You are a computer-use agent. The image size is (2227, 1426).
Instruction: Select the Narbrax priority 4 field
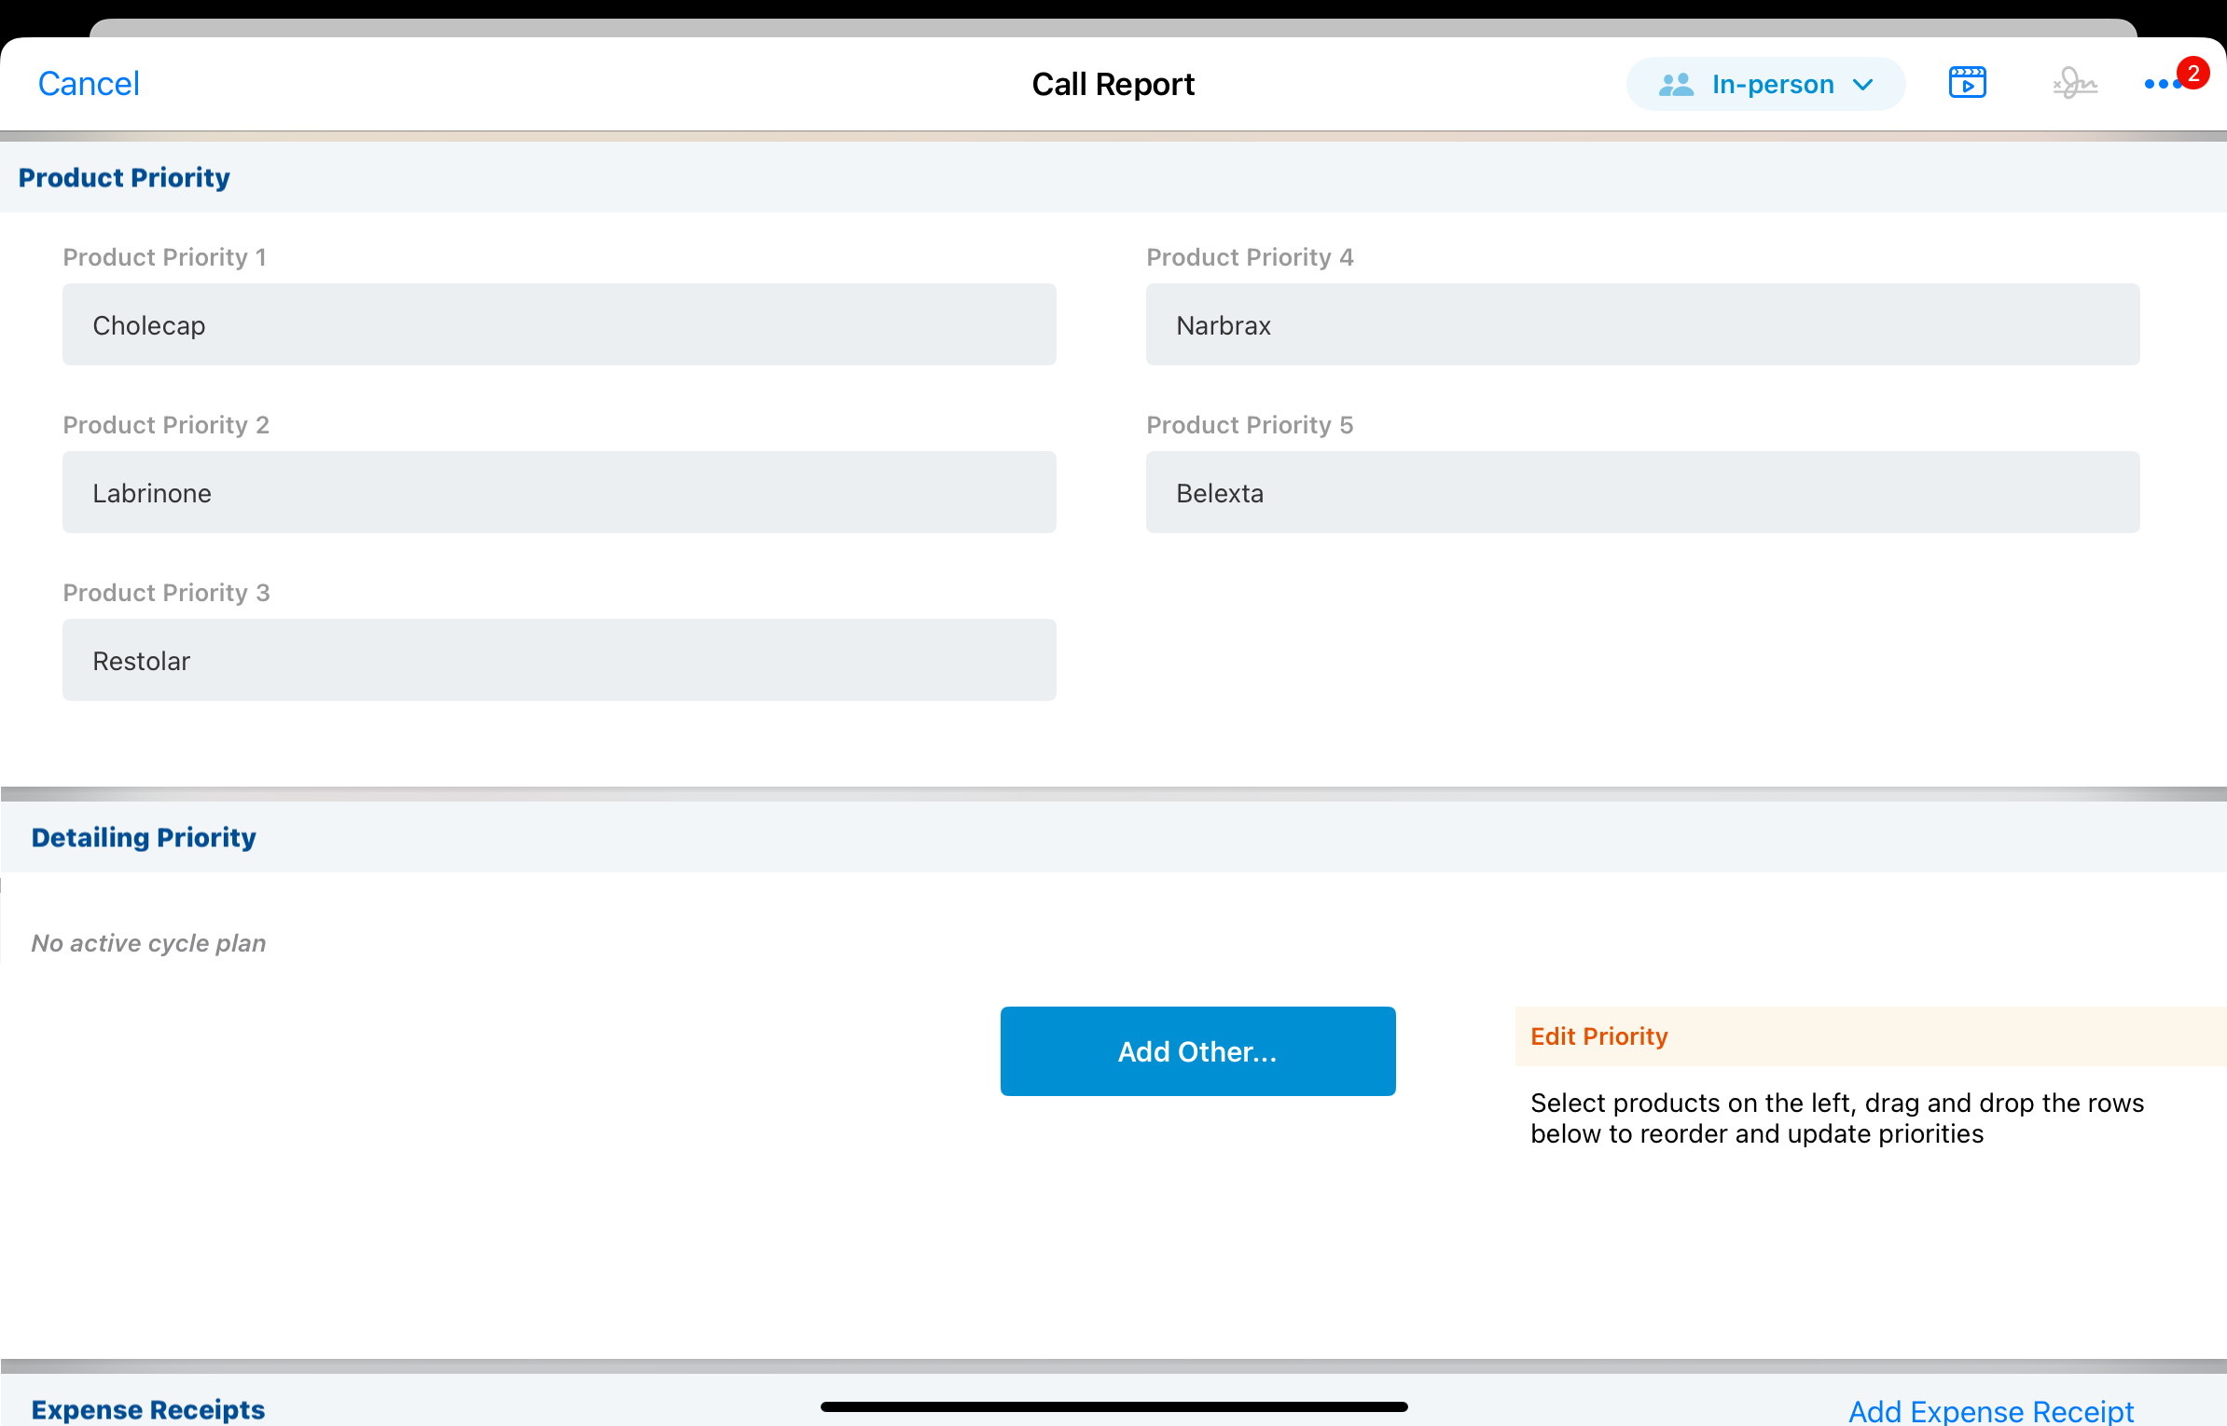point(1641,325)
